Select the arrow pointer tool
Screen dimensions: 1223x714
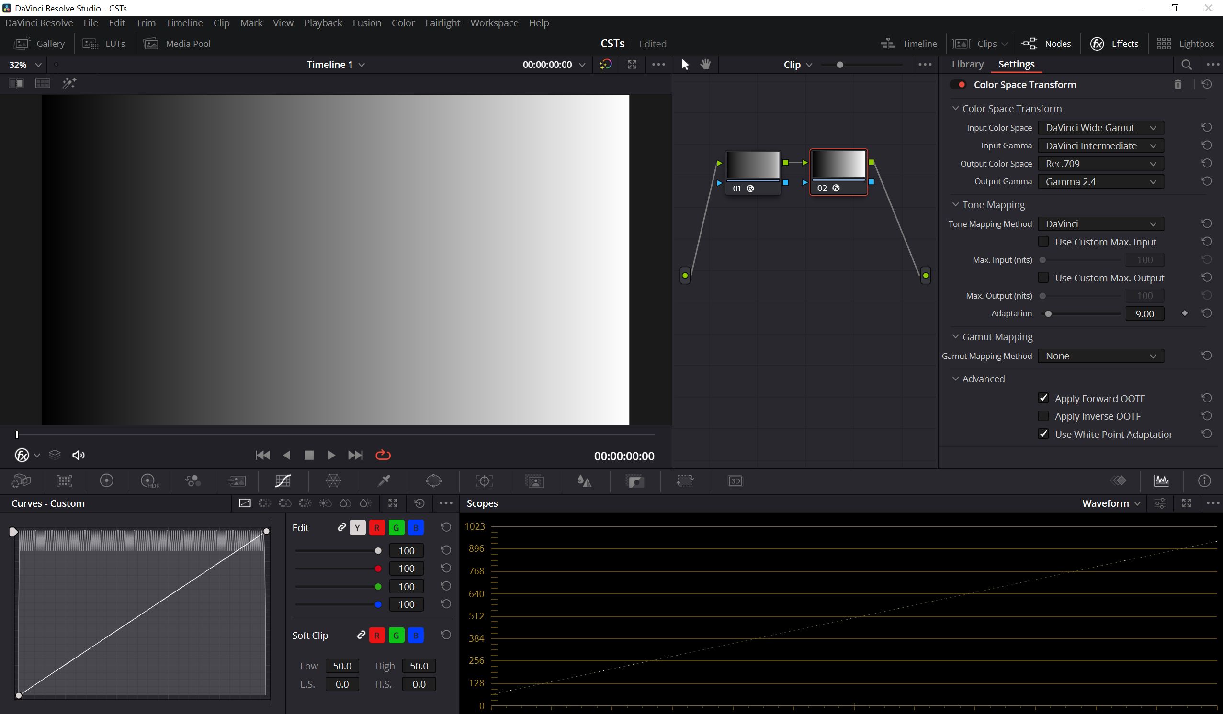tap(685, 65)
